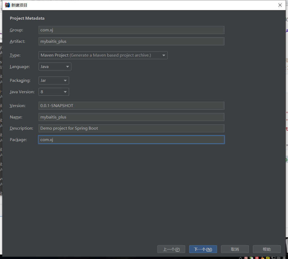Go back with the 上一个(P) button

pos(171,249)
